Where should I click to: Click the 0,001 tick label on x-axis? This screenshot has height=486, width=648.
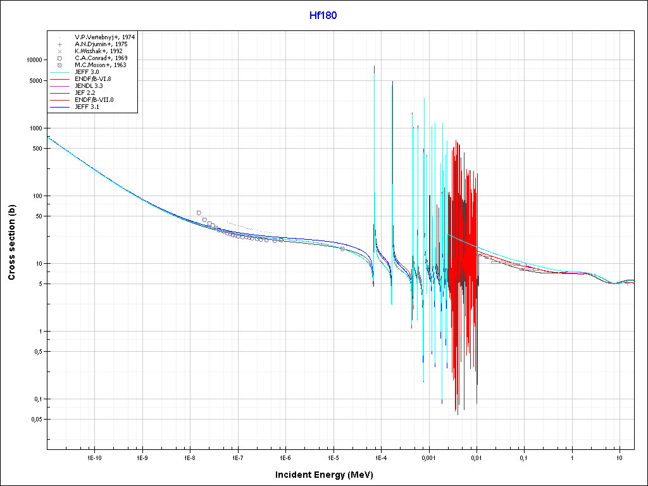[x=428, y=457]
